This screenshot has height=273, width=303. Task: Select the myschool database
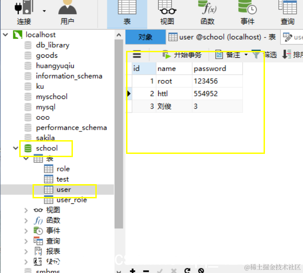52,97
